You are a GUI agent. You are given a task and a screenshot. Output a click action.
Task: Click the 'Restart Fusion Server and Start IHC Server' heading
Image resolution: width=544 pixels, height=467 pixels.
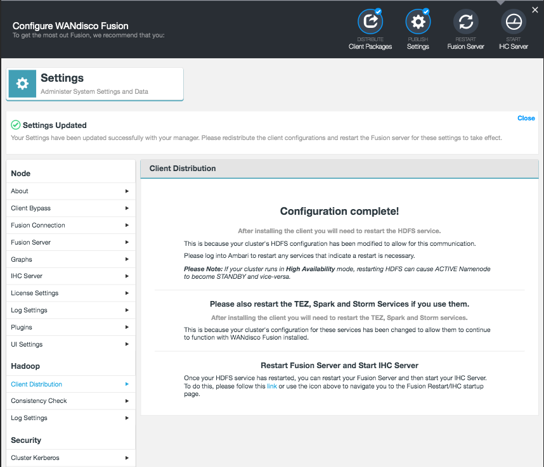[339, 366]
